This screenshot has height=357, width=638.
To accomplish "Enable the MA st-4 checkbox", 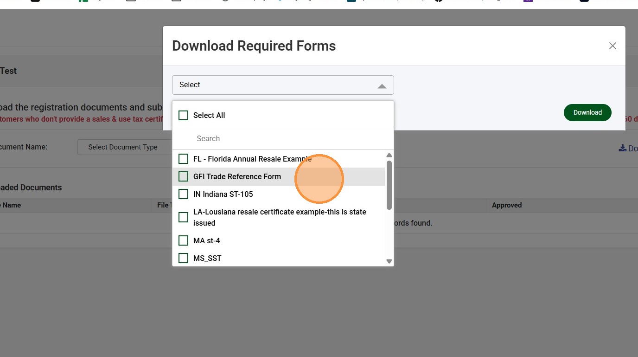I will (x=184, y=240).
